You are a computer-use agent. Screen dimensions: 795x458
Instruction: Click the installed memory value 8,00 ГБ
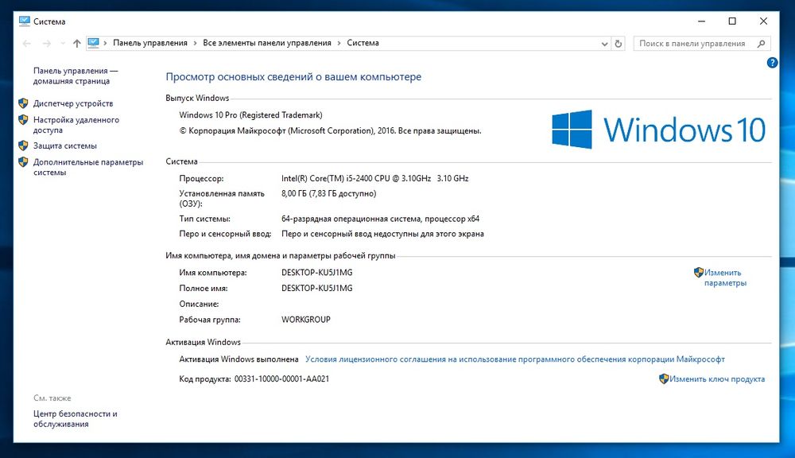point(328,194)
